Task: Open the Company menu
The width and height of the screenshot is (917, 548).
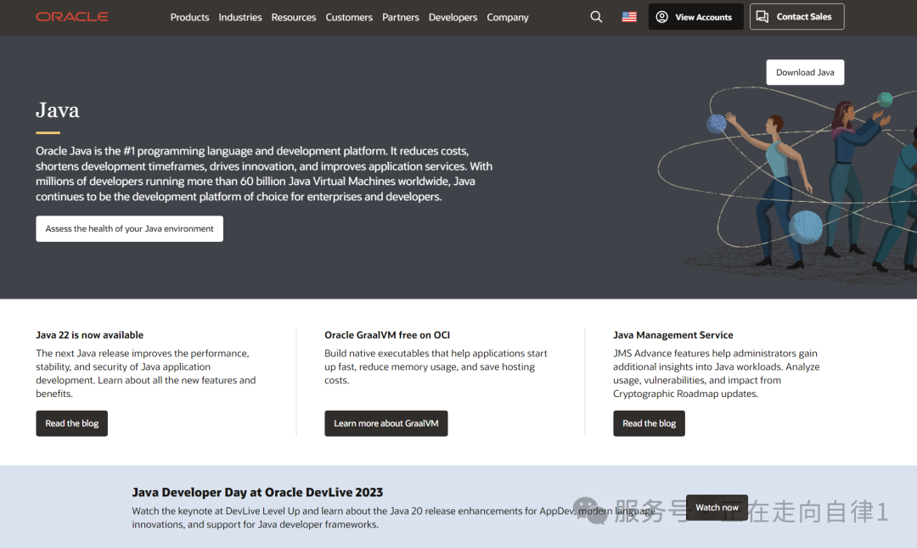Action: (508, 18)
